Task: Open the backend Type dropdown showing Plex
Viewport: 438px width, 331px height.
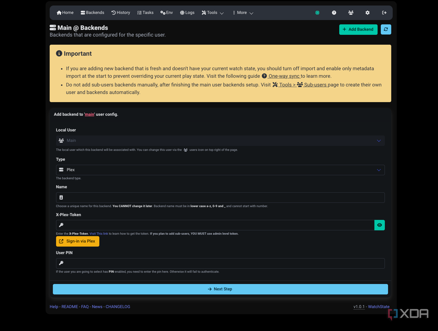Action: point(220,170)
